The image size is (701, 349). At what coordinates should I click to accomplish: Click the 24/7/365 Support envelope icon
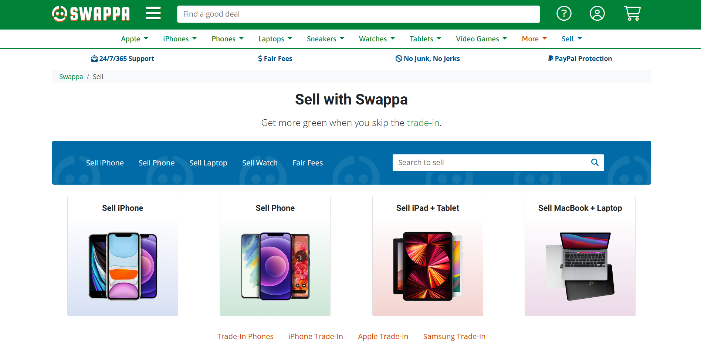click(94, 58)
